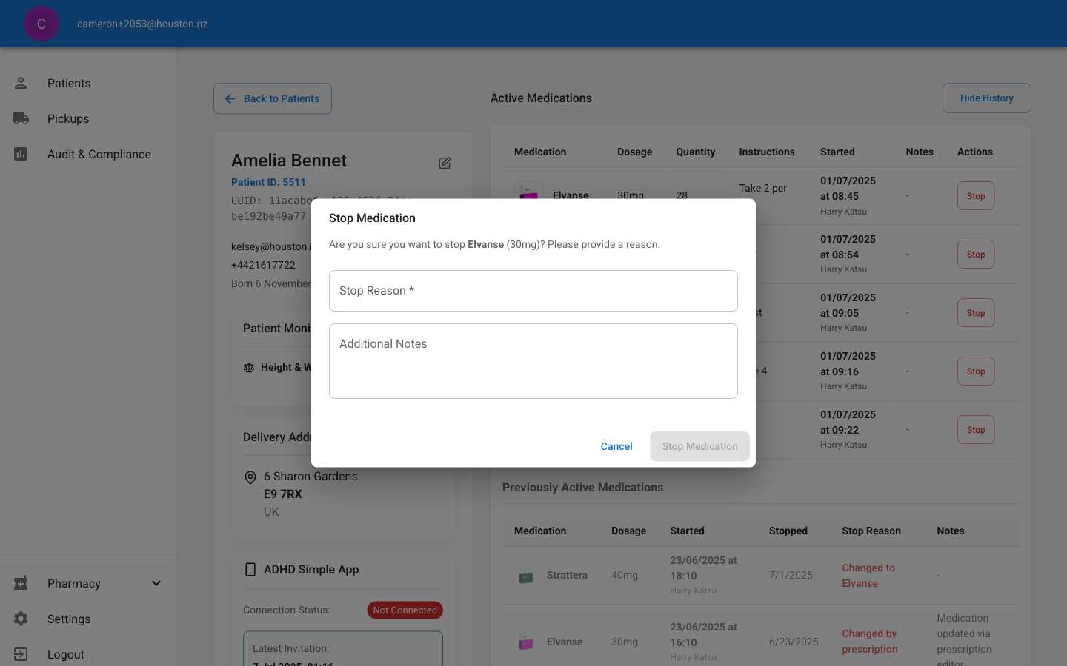Stop the medication started at 08:54
The height and width of the screenshot is (666, 1067).
[x=976, y=255]
